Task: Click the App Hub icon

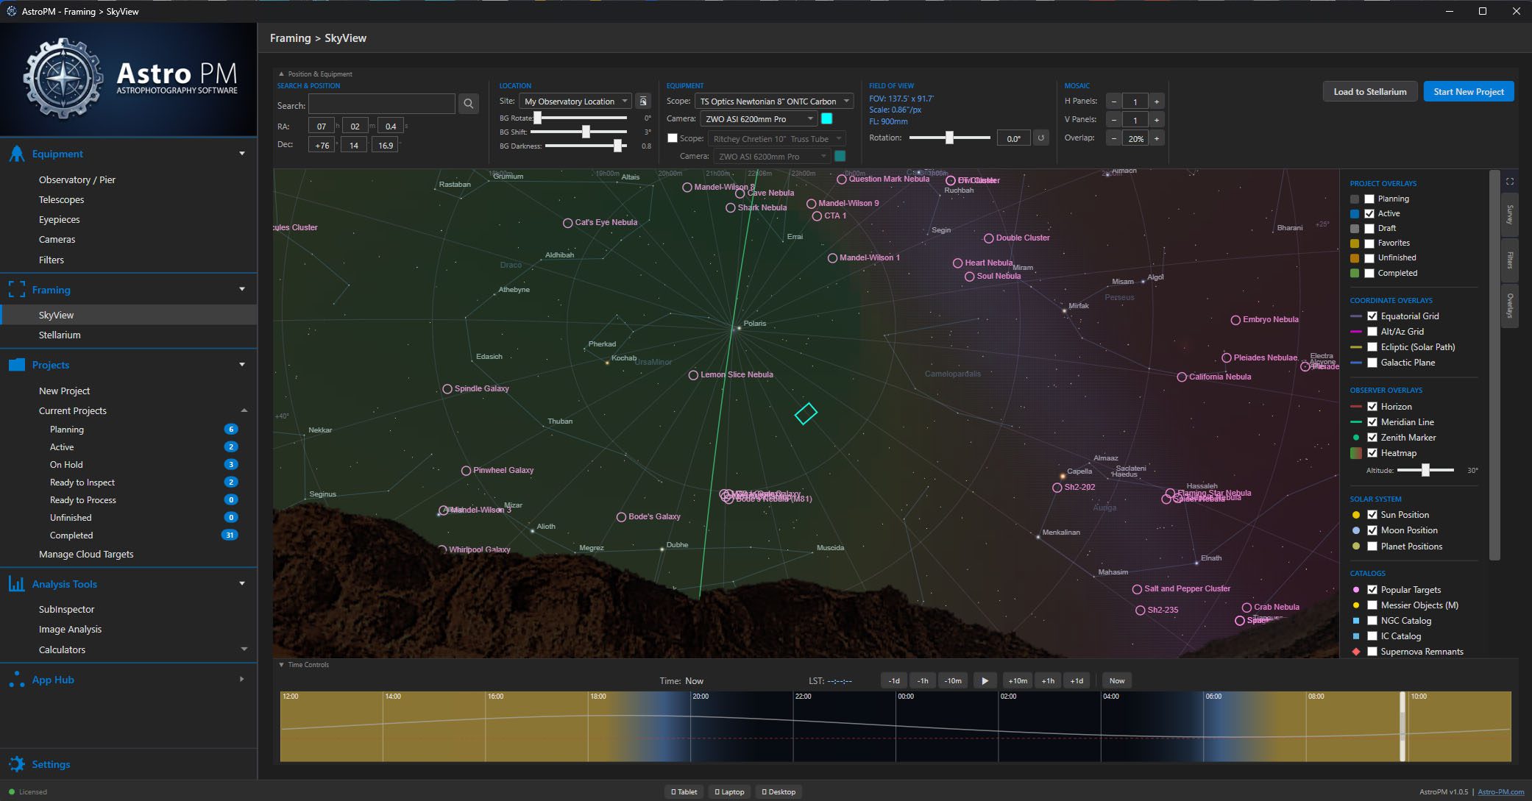Action: coord(16,680)
